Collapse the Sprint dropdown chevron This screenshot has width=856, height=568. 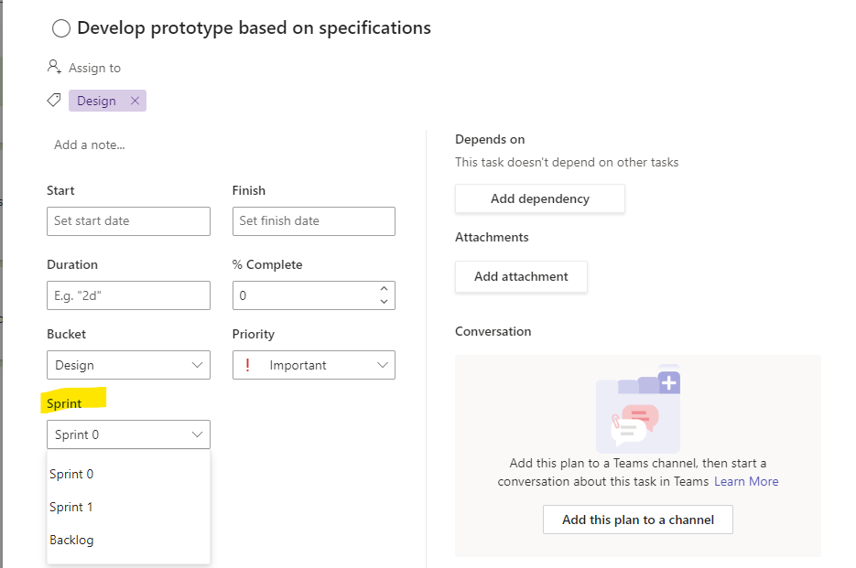pyautogui.click(x=197, y=434)
